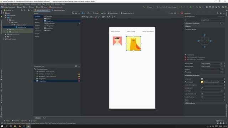Toggle the adjustViewBounds checkbox
The height and width of the screenshot is (128, 228).
point(202,94)
